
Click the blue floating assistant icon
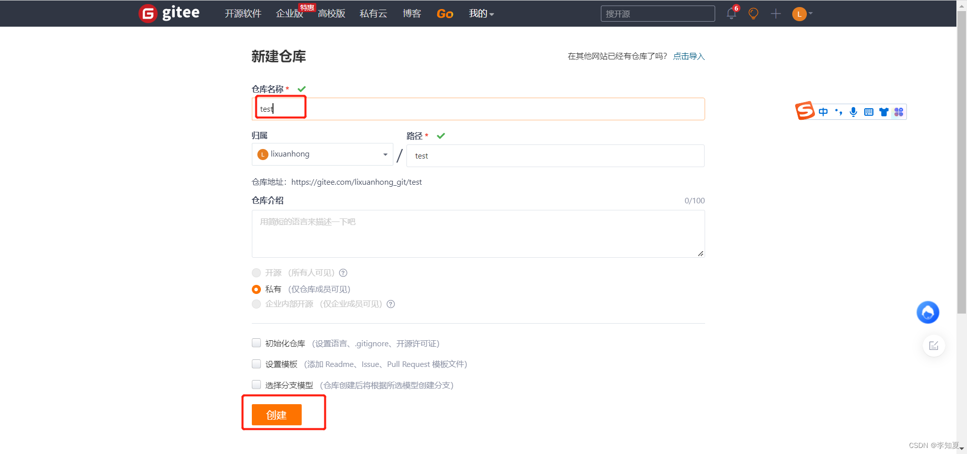click(x=928, y=312)
